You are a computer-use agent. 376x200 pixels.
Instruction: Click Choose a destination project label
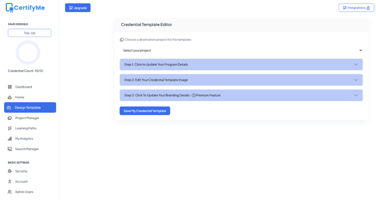click(158, 40)
